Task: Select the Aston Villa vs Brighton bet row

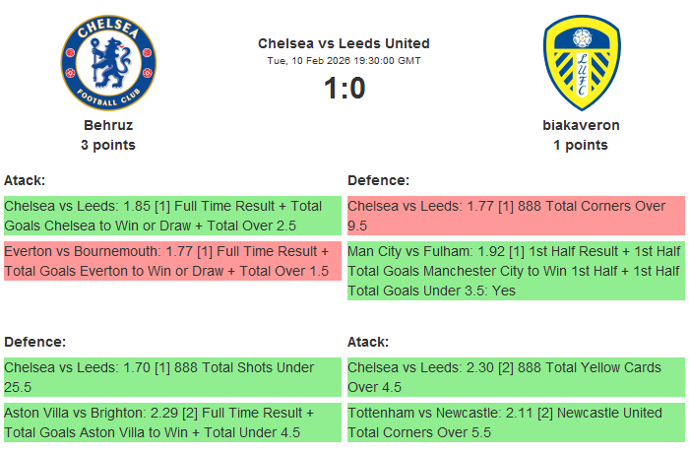Action: click(172, 421)
